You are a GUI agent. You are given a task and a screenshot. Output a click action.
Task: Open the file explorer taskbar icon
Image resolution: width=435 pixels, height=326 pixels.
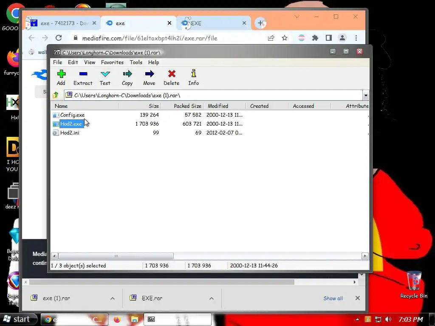point(135,319)
